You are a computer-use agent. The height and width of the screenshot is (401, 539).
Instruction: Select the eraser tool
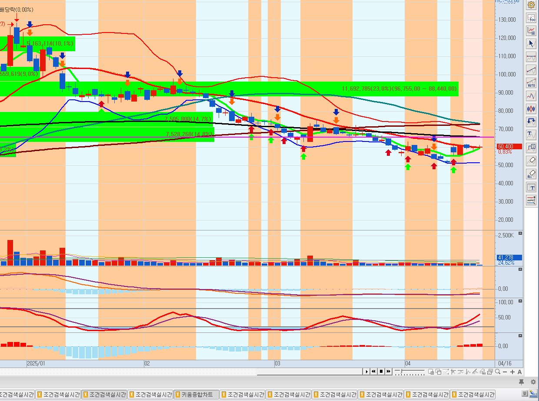[531, 161]
